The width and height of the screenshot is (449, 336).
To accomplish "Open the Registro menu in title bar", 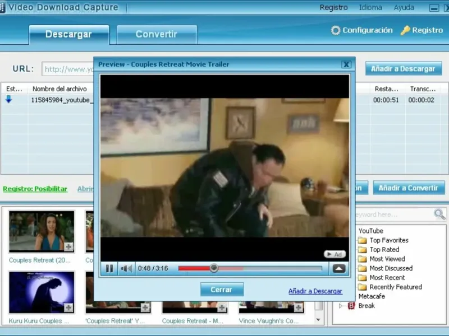I will [x=333, y=7].
